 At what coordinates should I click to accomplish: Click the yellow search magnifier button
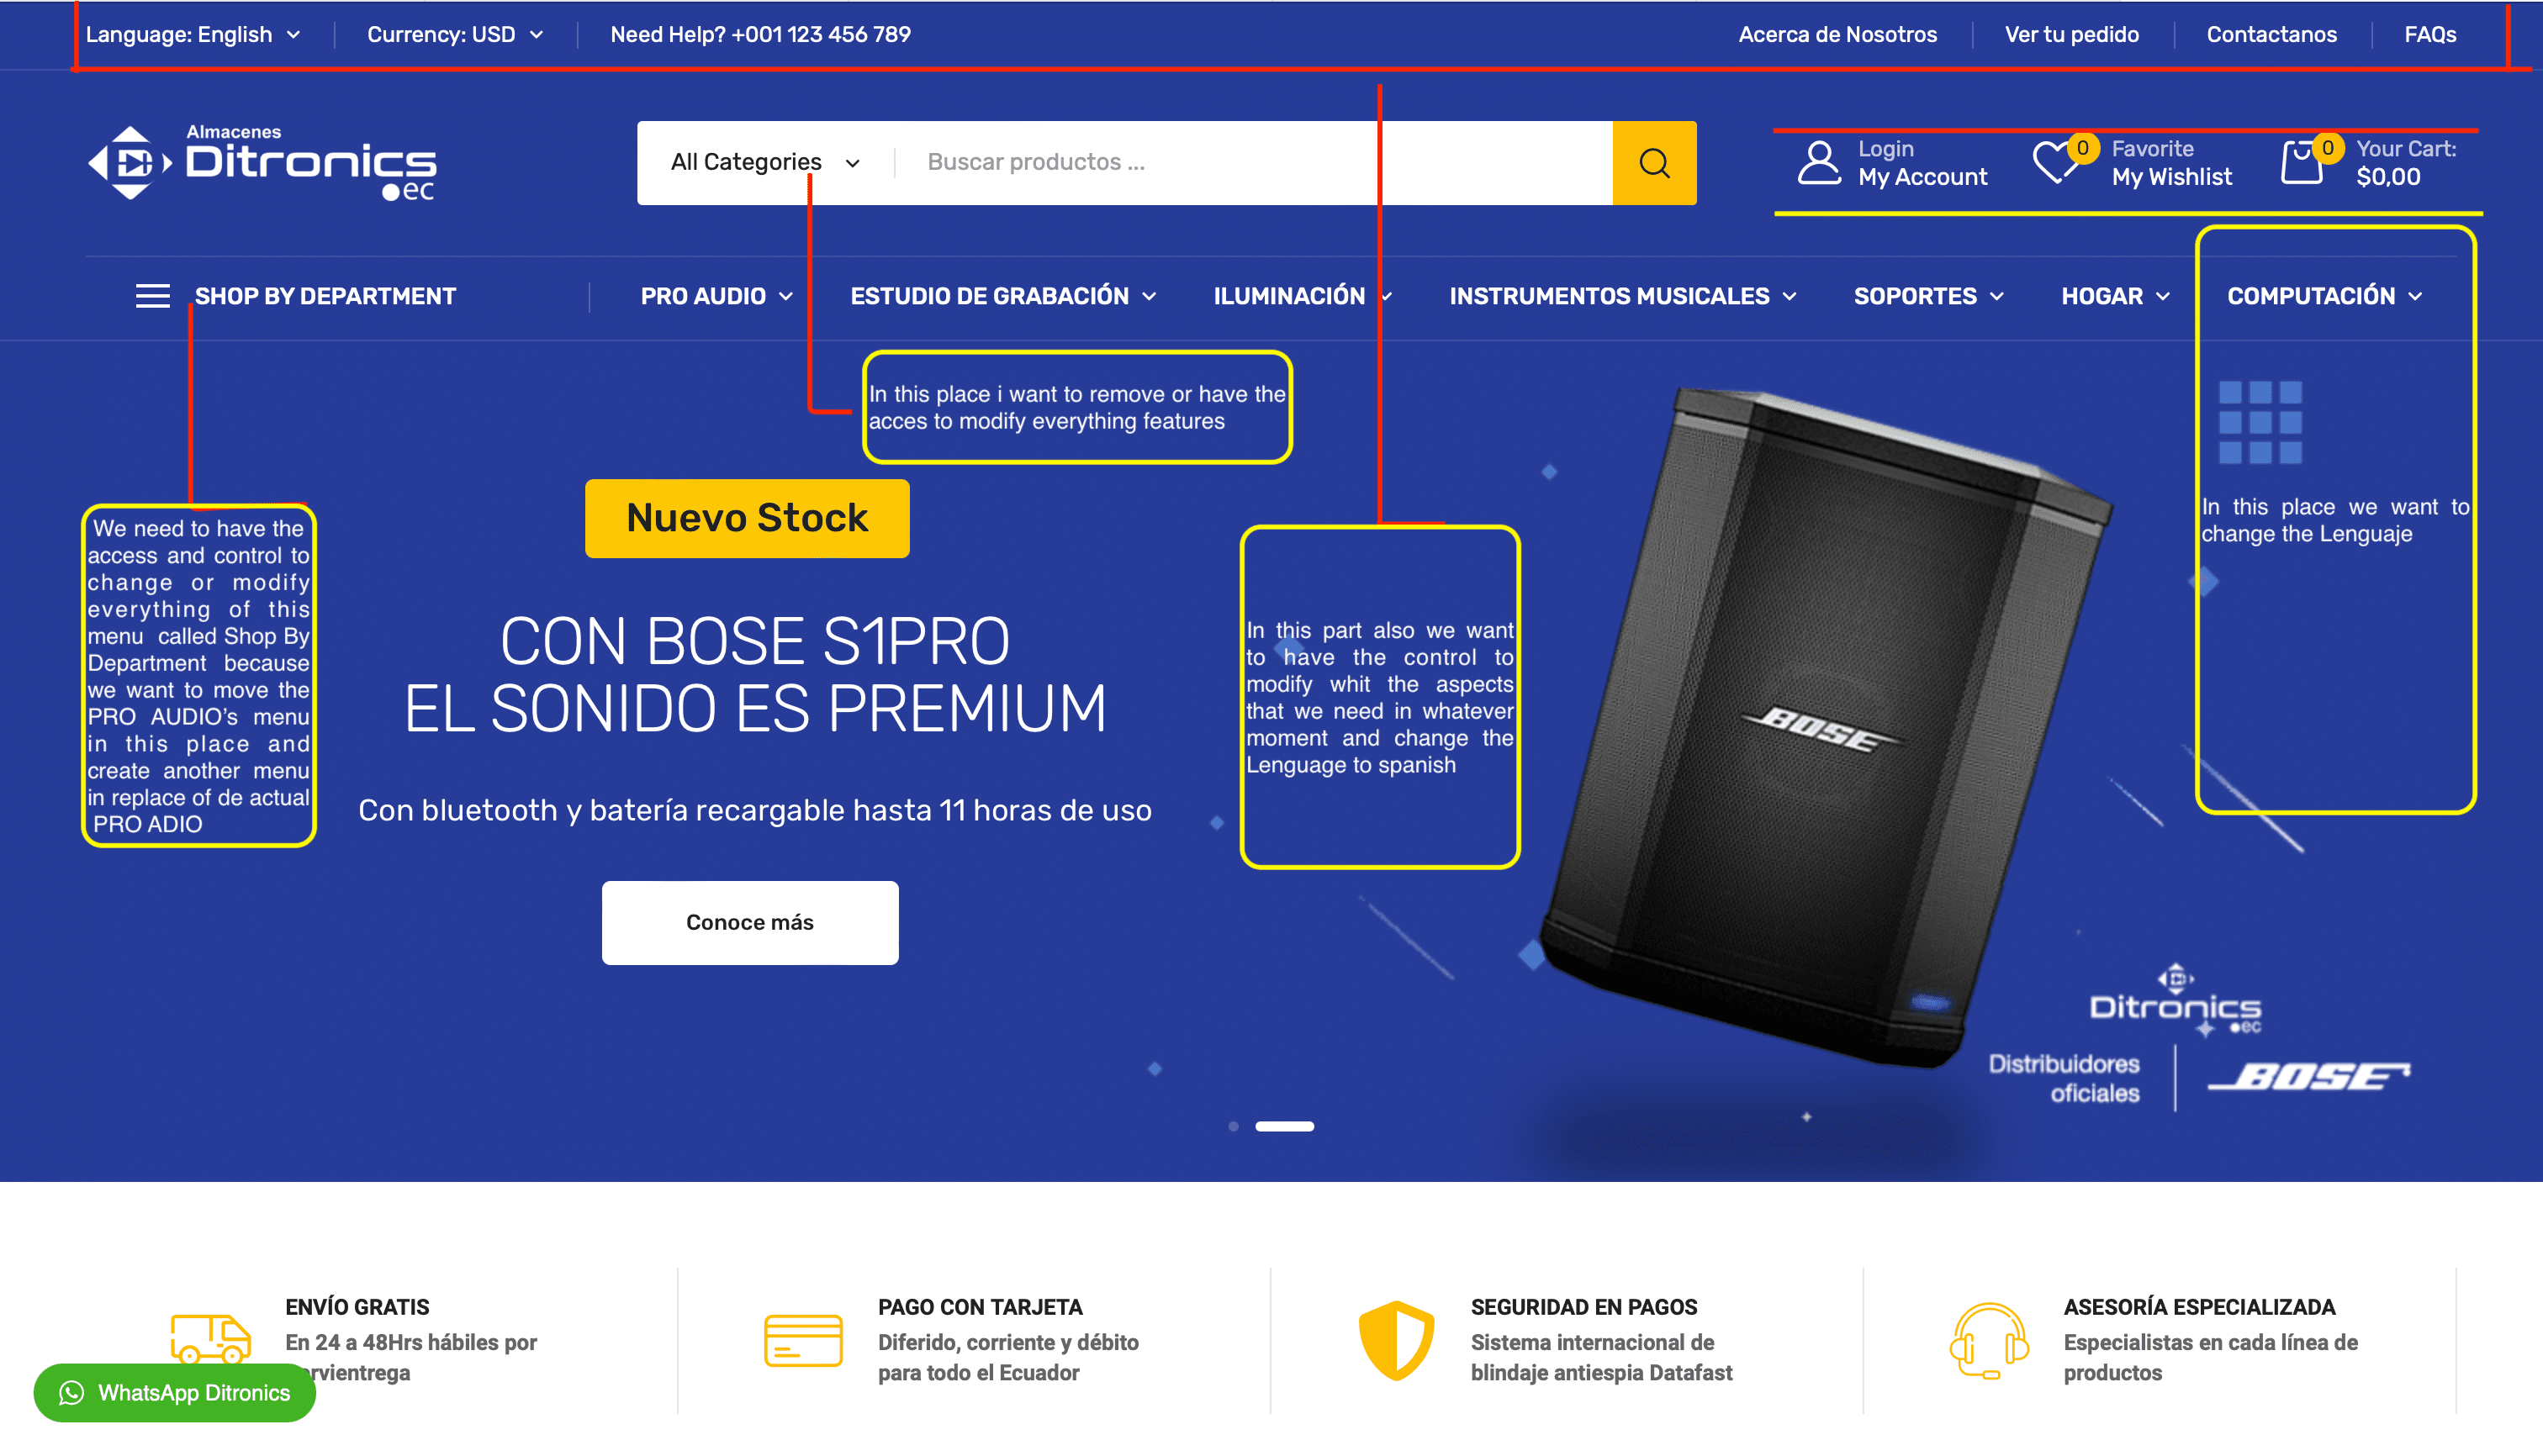1653,163
